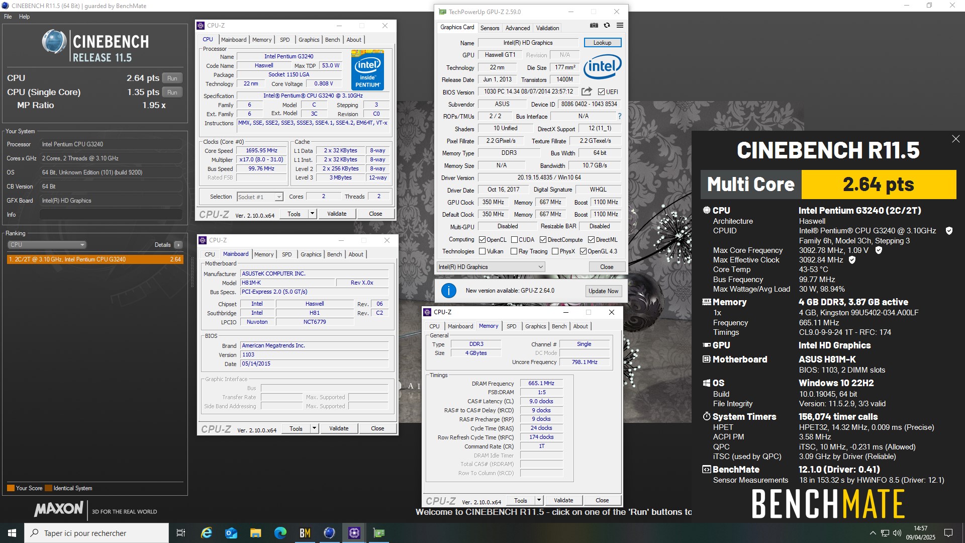965x543 pixels.
Task: Click the Lookup button in GPU-Z
Action: (x=602, y=43)
